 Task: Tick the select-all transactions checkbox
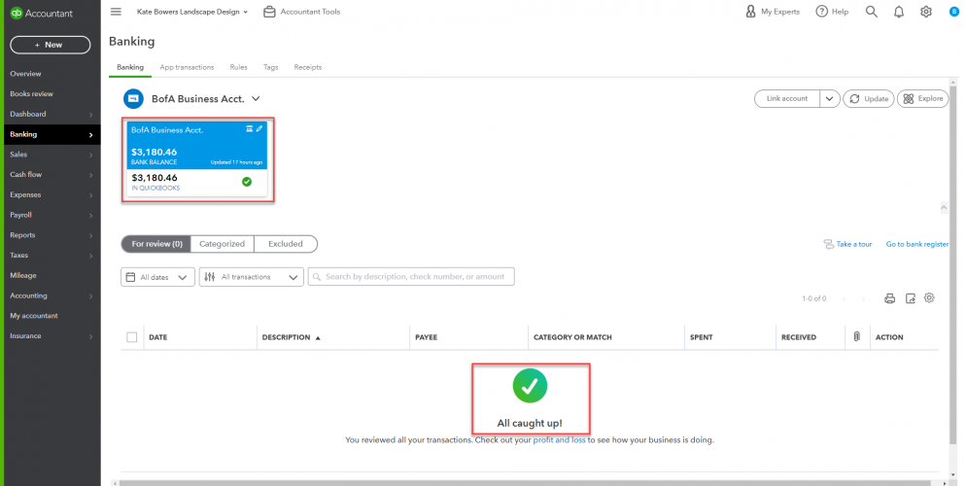(132, 337)
